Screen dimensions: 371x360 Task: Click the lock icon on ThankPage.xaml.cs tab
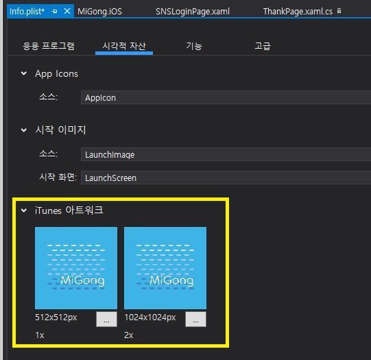coord(339,11)
